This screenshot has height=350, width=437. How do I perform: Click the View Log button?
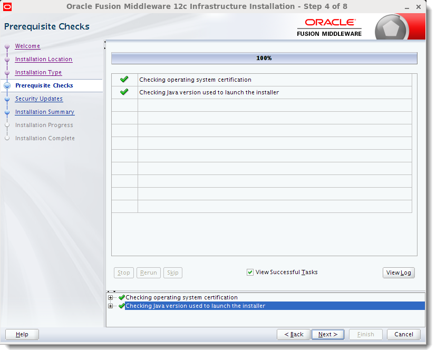tap(399, 273)
